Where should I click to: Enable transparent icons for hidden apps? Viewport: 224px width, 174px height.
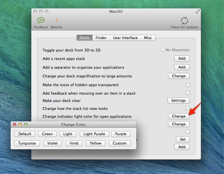[x=188, y=85]
